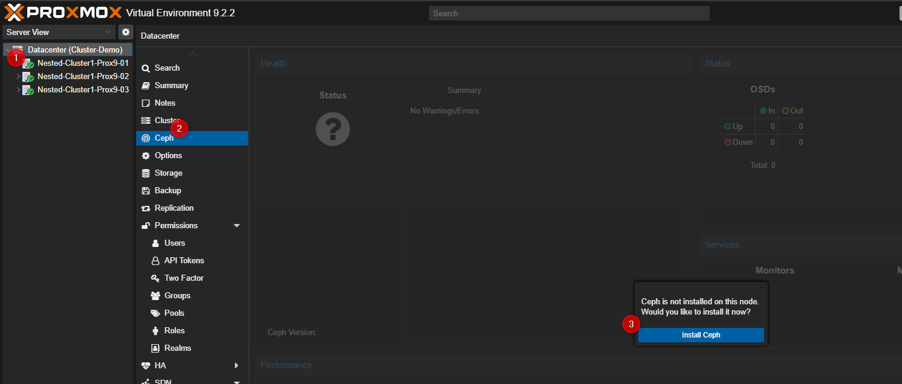Click the "No Warnings/Errors" text
Viewport: 902px width, 384px height.
(x=445, y=111)
